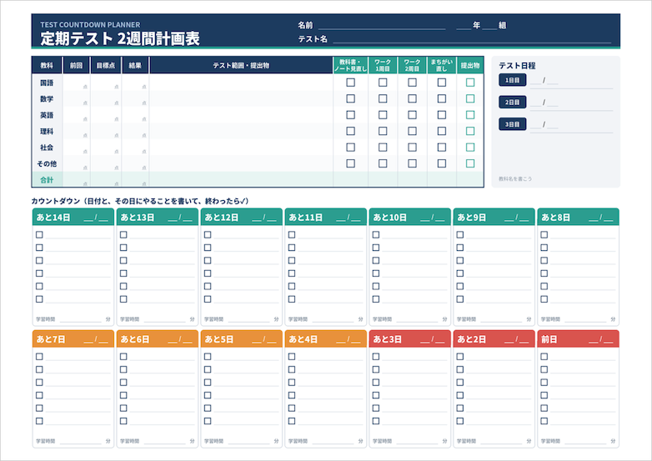This screenshot has width=652, height=461.
Task: Click the 3日目 badge
Action: (x=512, y=124)
